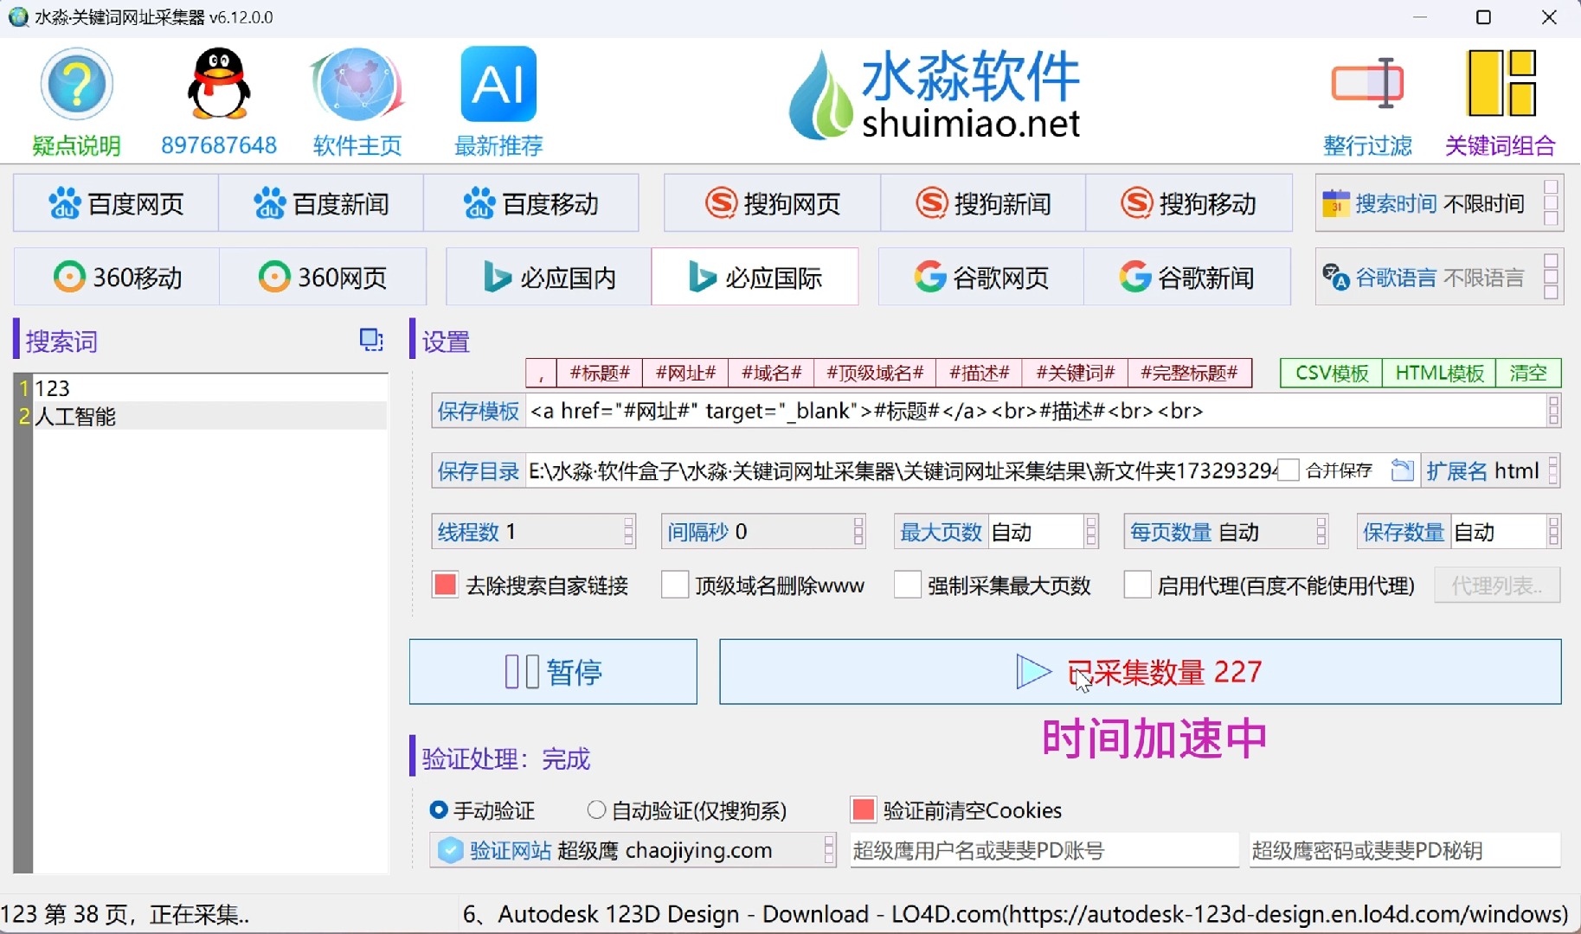Viewport: 1581px width, 934px height.
Task: Toggle the 验证前清空Cookies checkbox
Action: pos(863,809)
